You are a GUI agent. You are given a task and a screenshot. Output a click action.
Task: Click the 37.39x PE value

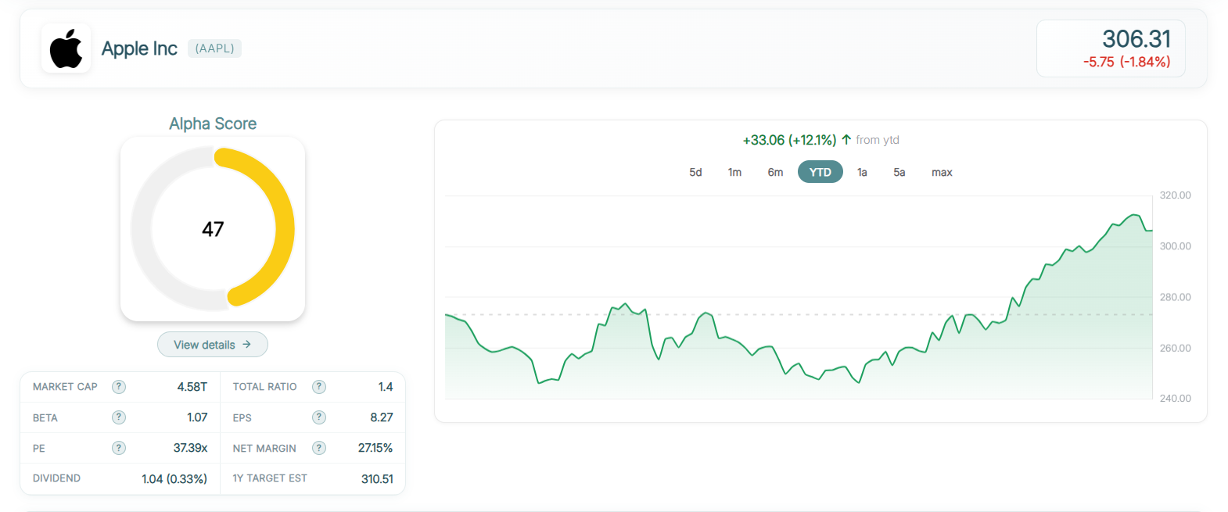click(x=190, y=448)
